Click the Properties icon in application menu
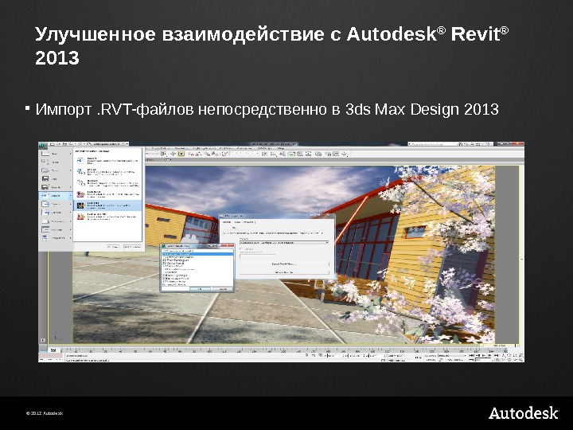The image size is (573, 430). tap(45, 238)
